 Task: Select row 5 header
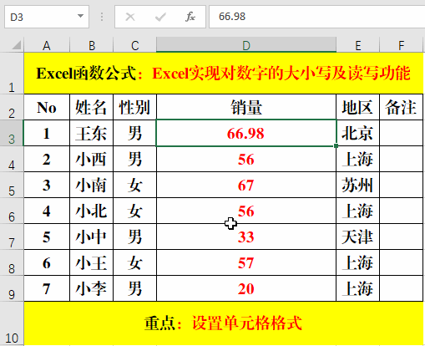point(12,185)
